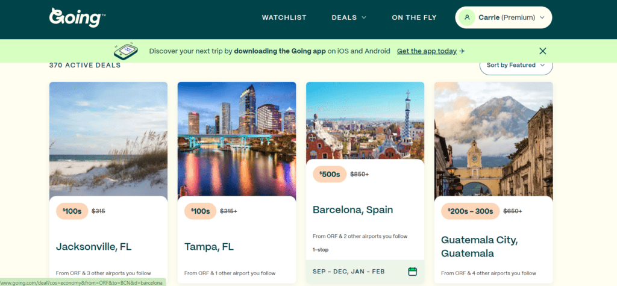Viewport: 617px width, 286px height.
Task: Open the Barcelona, Spain deal title
Action: [352, 210]
